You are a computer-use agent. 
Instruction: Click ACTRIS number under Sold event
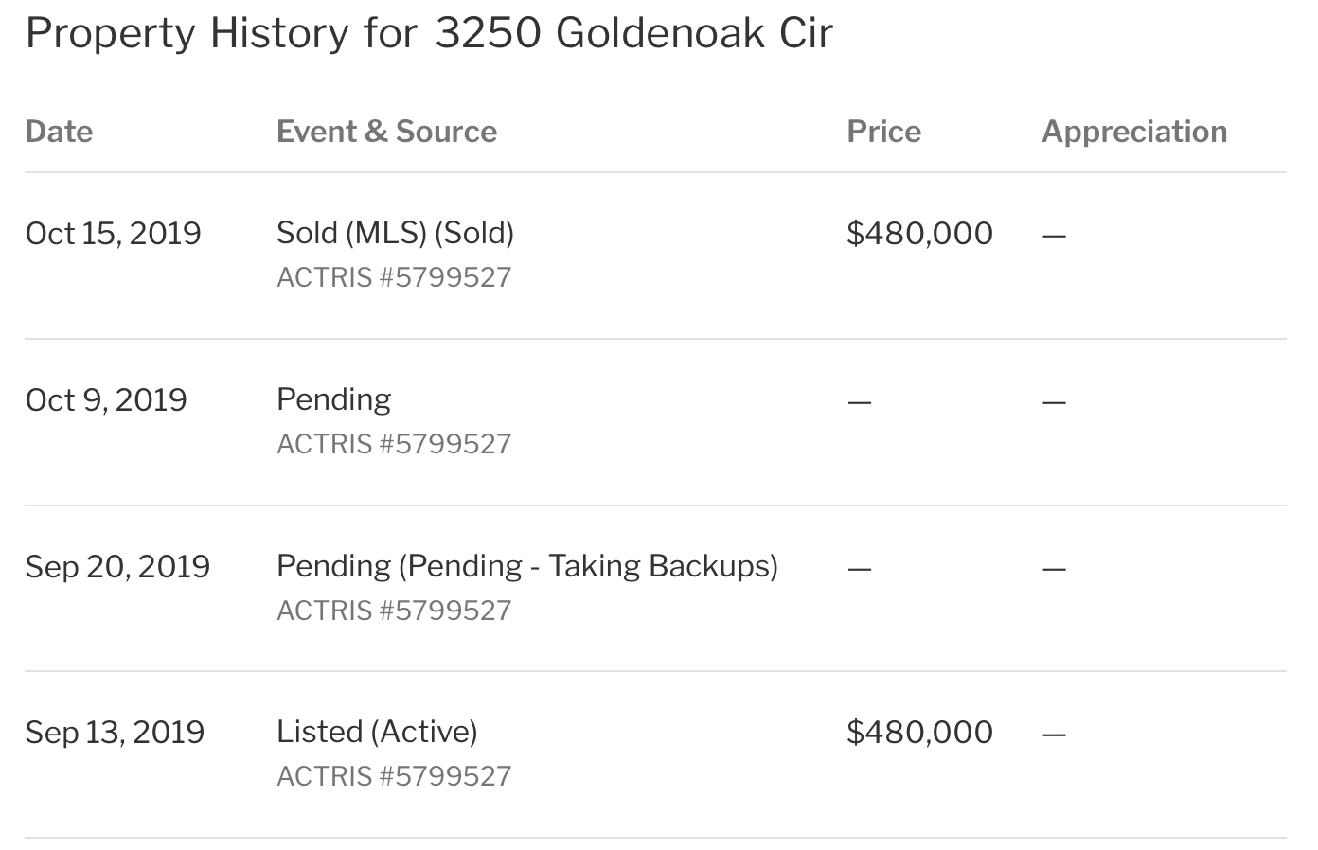pos(394,277)
